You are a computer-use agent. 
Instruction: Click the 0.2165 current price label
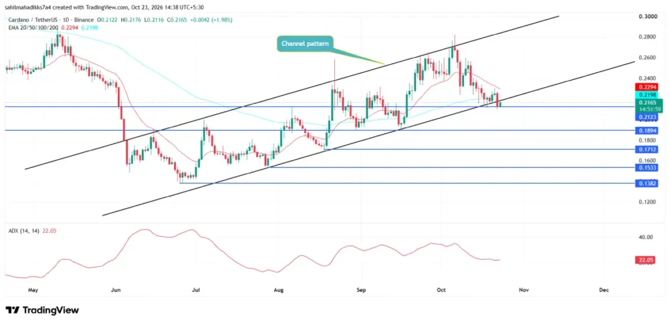point(649,103)
